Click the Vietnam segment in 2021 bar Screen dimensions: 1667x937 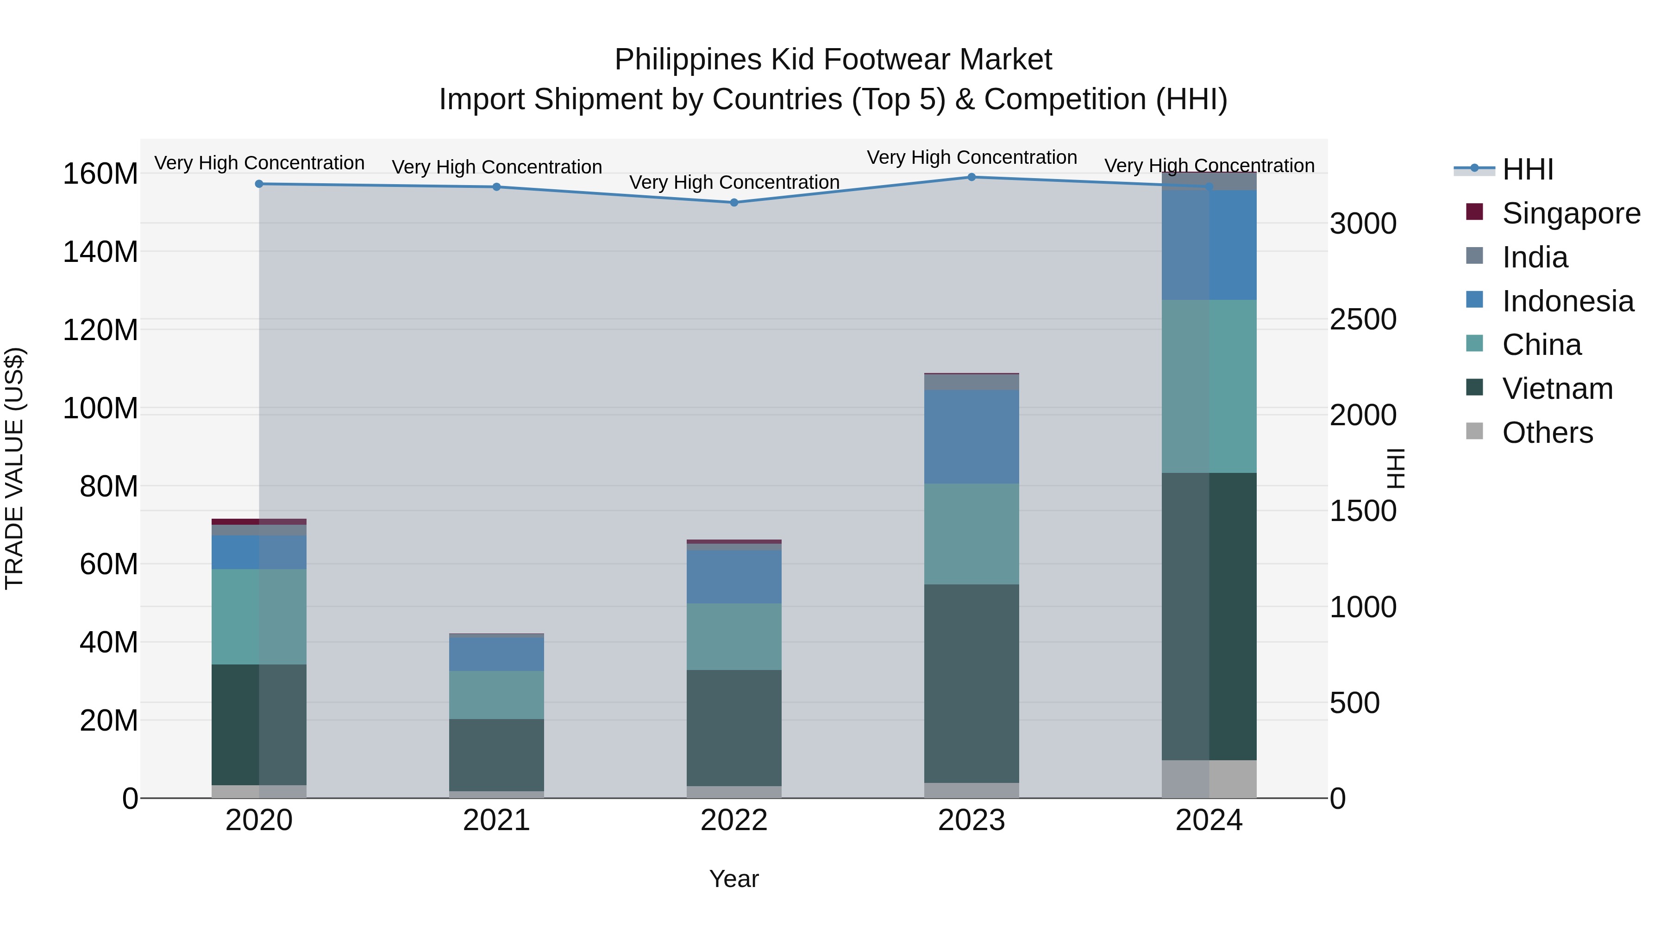496,755
